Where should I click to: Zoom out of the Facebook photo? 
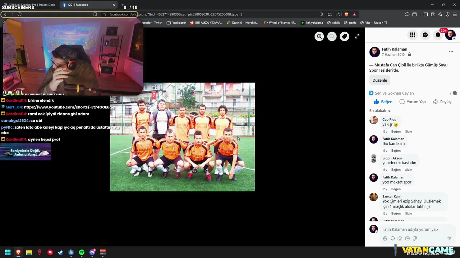332,36
